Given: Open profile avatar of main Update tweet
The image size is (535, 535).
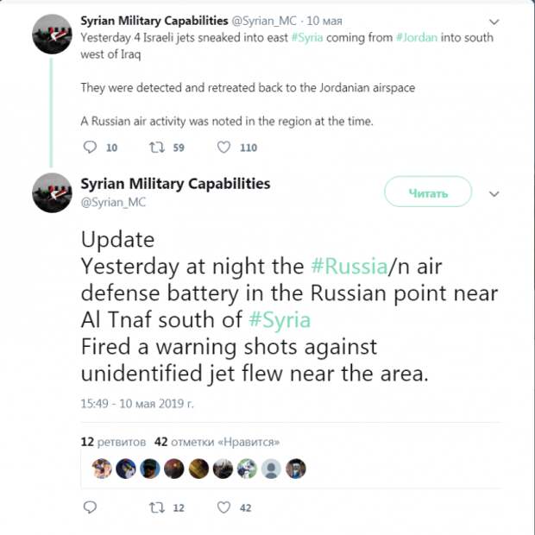Looking at the screenshot, I should coord(52,192).
